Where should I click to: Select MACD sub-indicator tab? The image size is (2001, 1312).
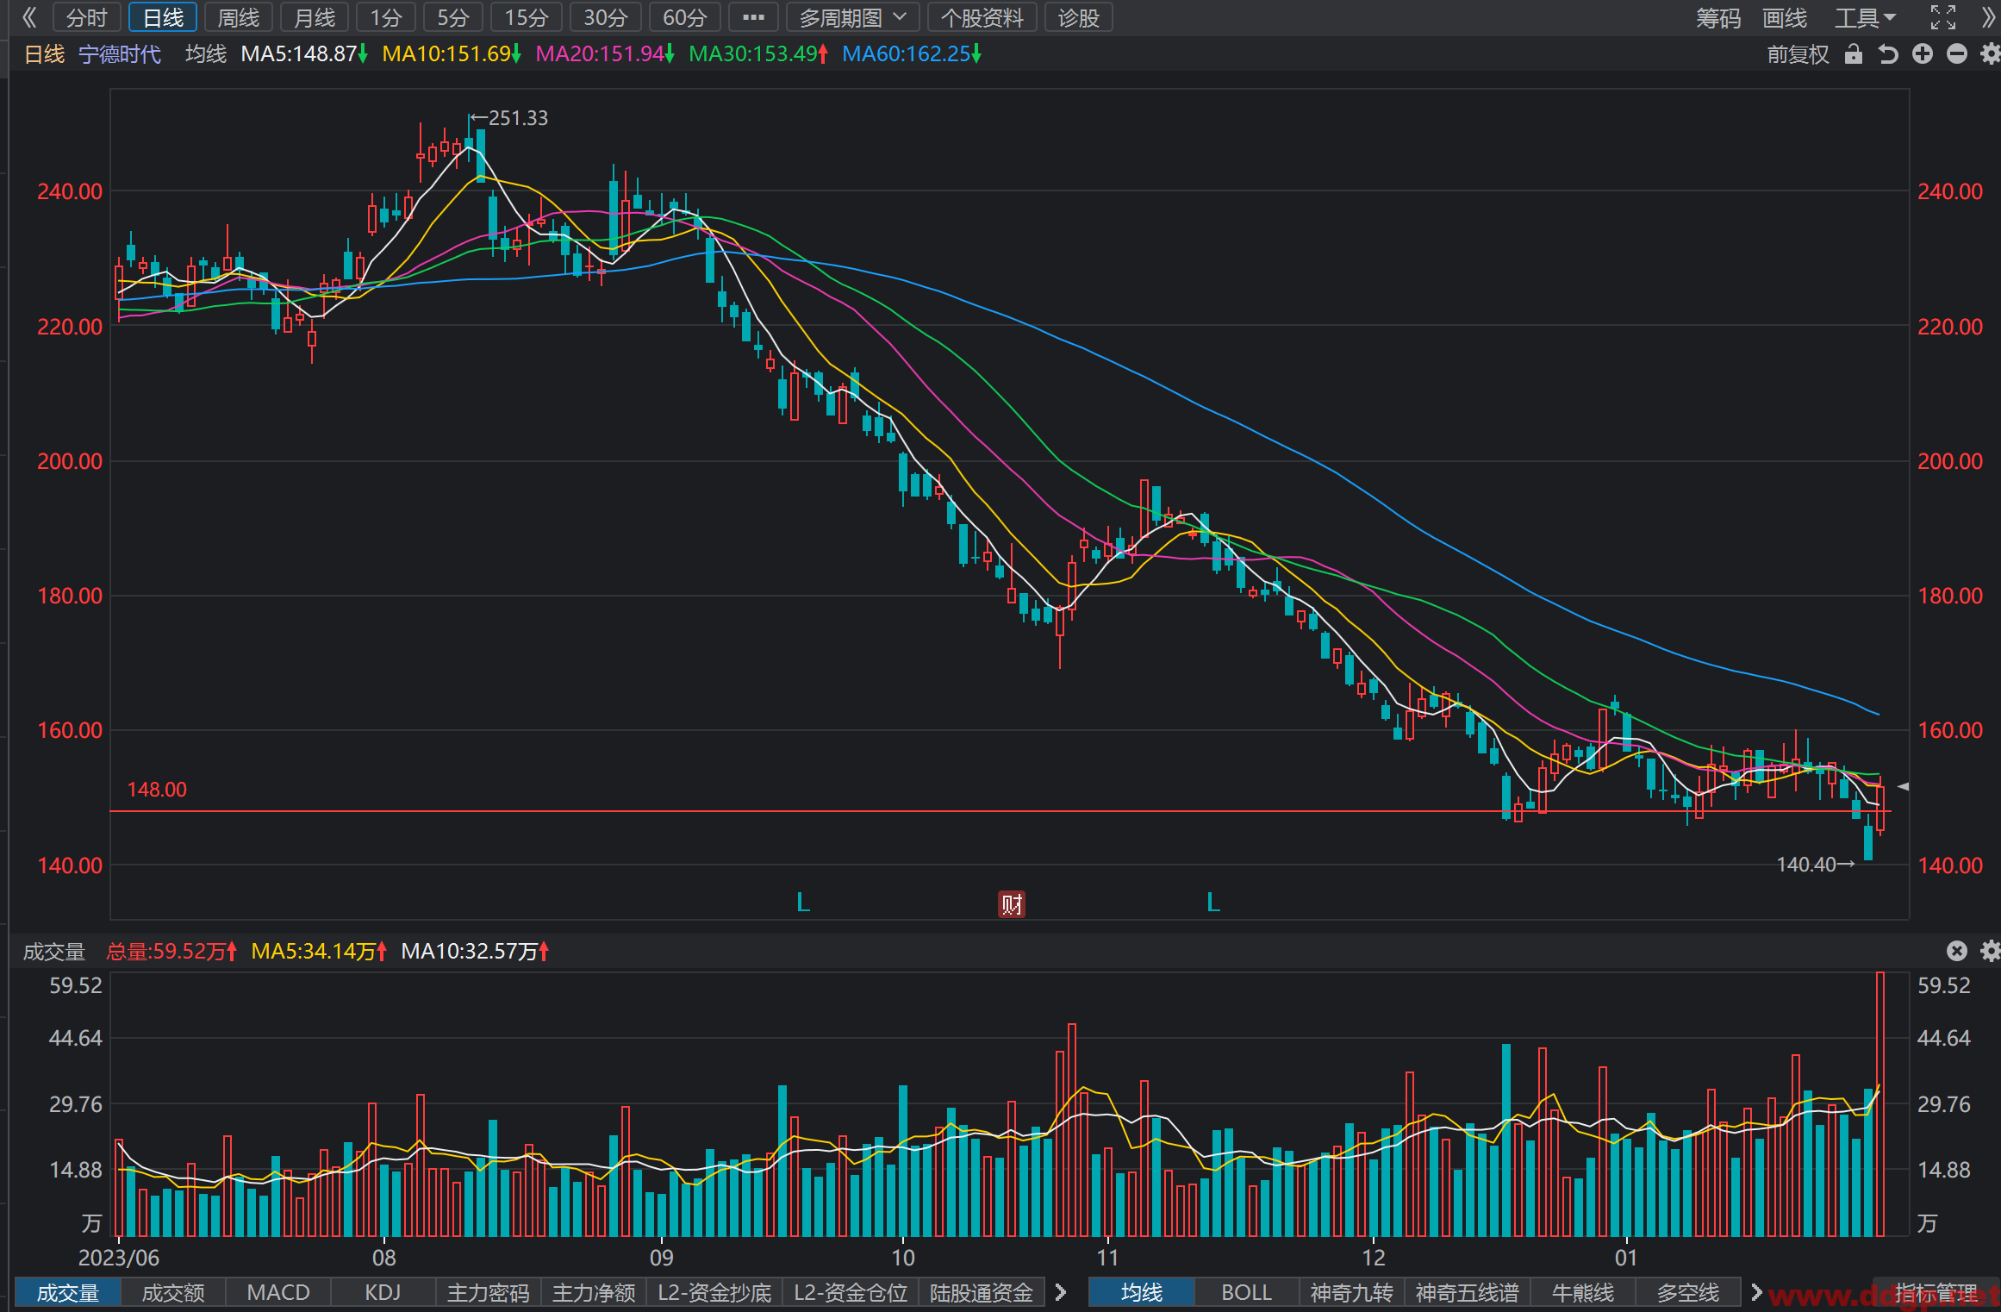click(x=278, y=1292)
